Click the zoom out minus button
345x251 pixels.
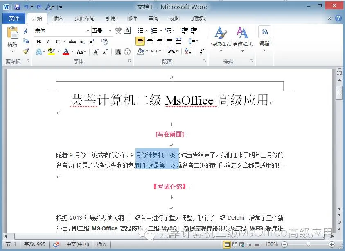pyautogui.click(x=284, y=244)
